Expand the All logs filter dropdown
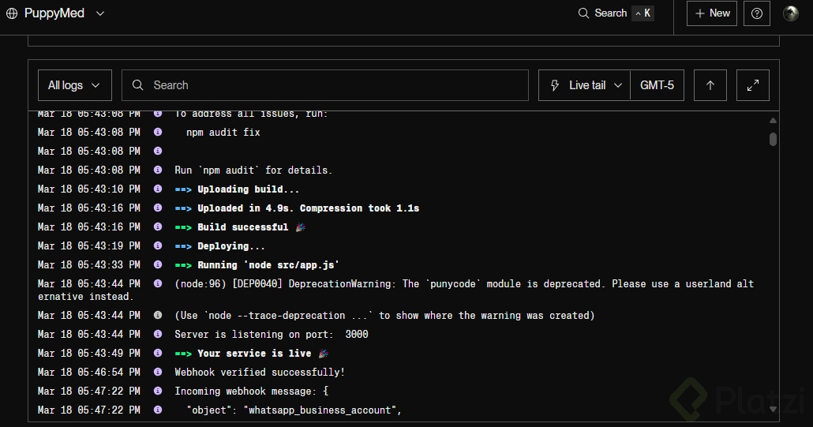The height and width of the screenshot is (427, 813). tap(74, 85)
